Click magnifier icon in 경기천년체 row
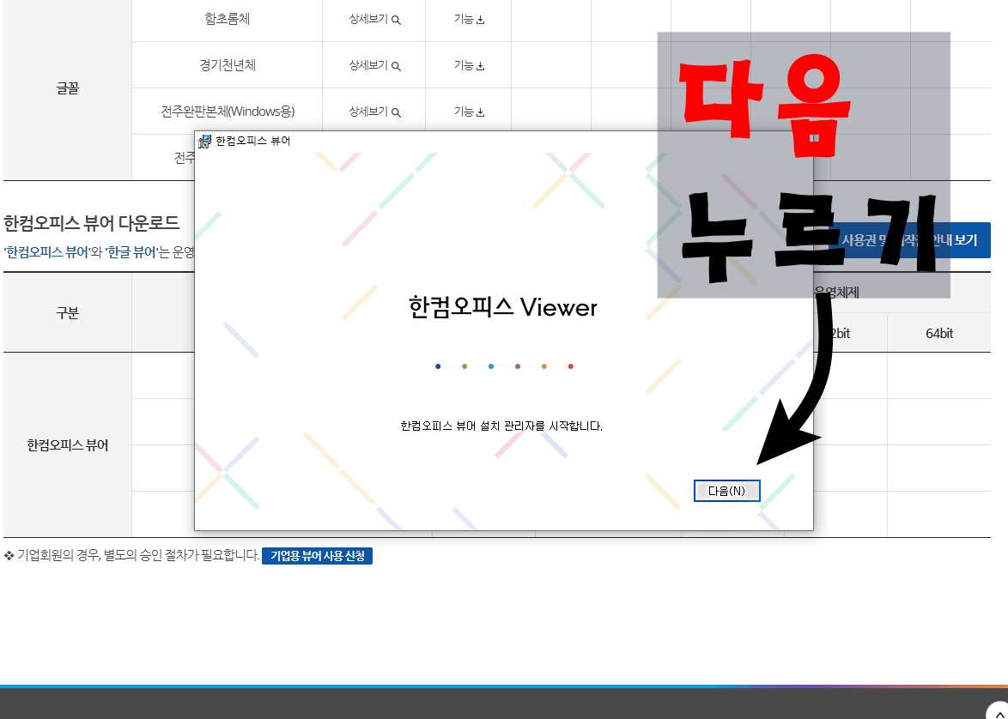Screen dimensions: 1008x719 point(396,66)
